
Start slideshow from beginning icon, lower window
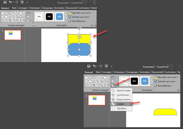pyautogui.click(x=106, y=66)
